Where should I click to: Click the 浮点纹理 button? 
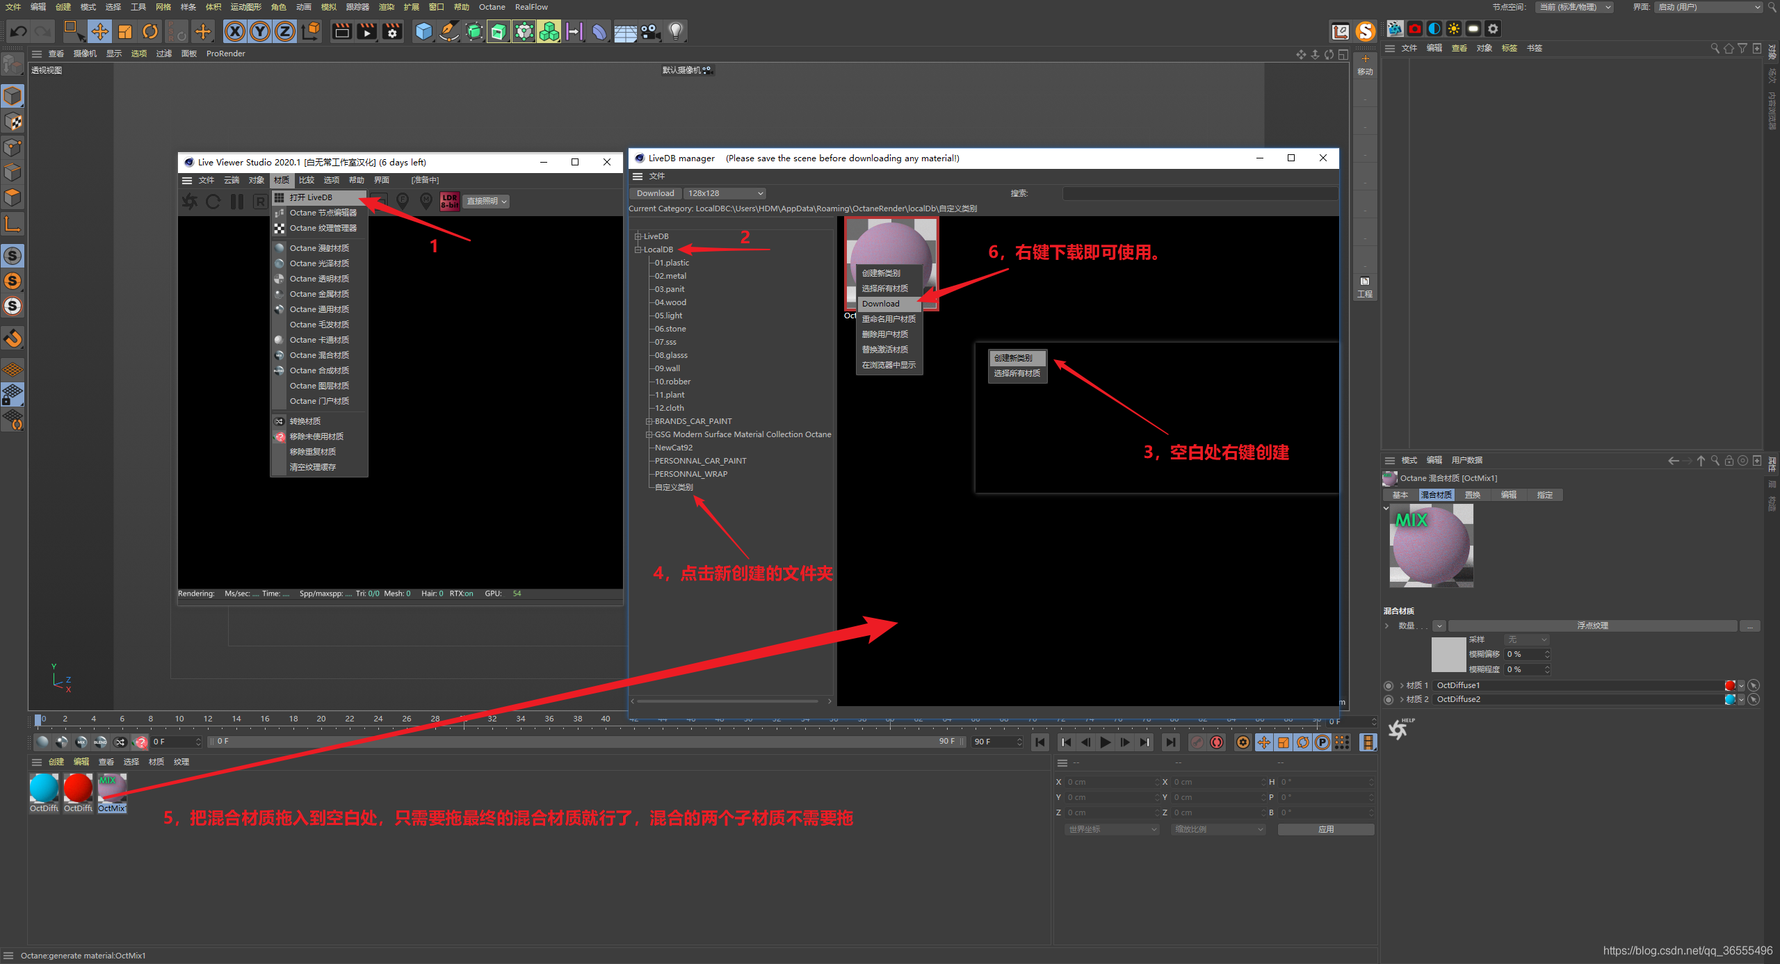point(1592,626)
